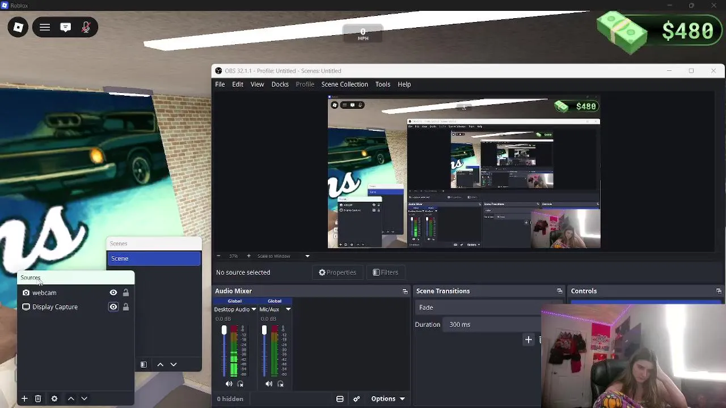Viewport: 726px width, 408px height.
Task: Add a transition with the plus button
Action: pyautogui.click(x=528, y=339)
